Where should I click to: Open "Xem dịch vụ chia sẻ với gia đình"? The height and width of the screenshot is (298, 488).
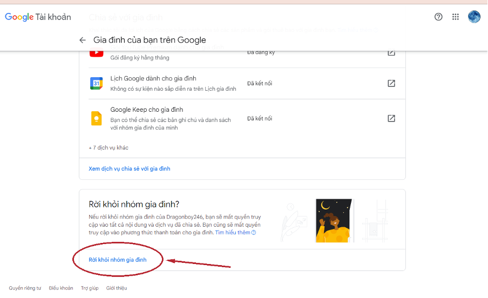point(129,168)
